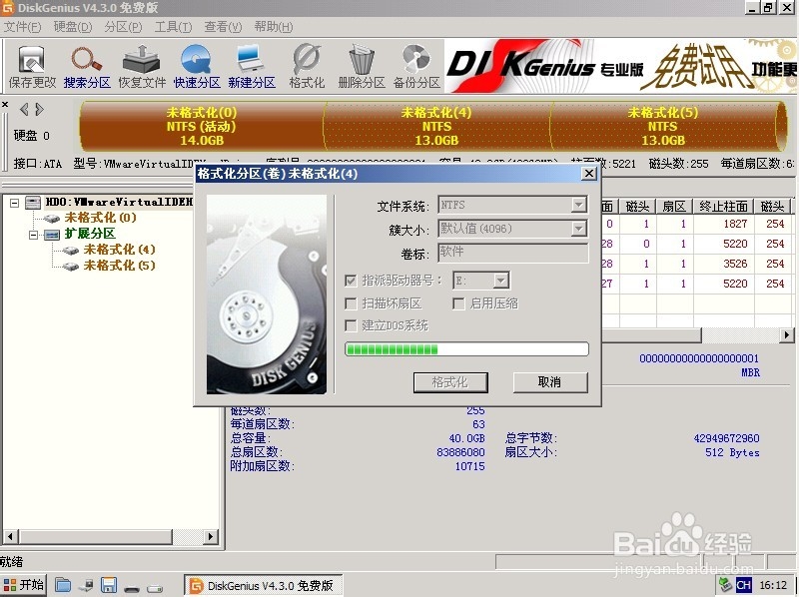Toggle Assign drive letter (指派驱动器号) checkbox

[x=351, y=281]
